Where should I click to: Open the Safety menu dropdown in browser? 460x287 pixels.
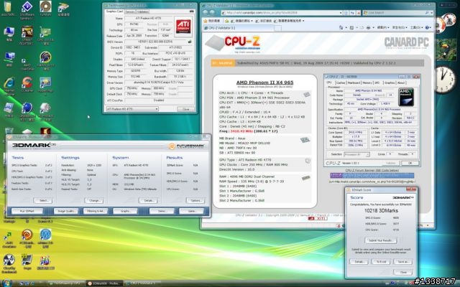400,27
